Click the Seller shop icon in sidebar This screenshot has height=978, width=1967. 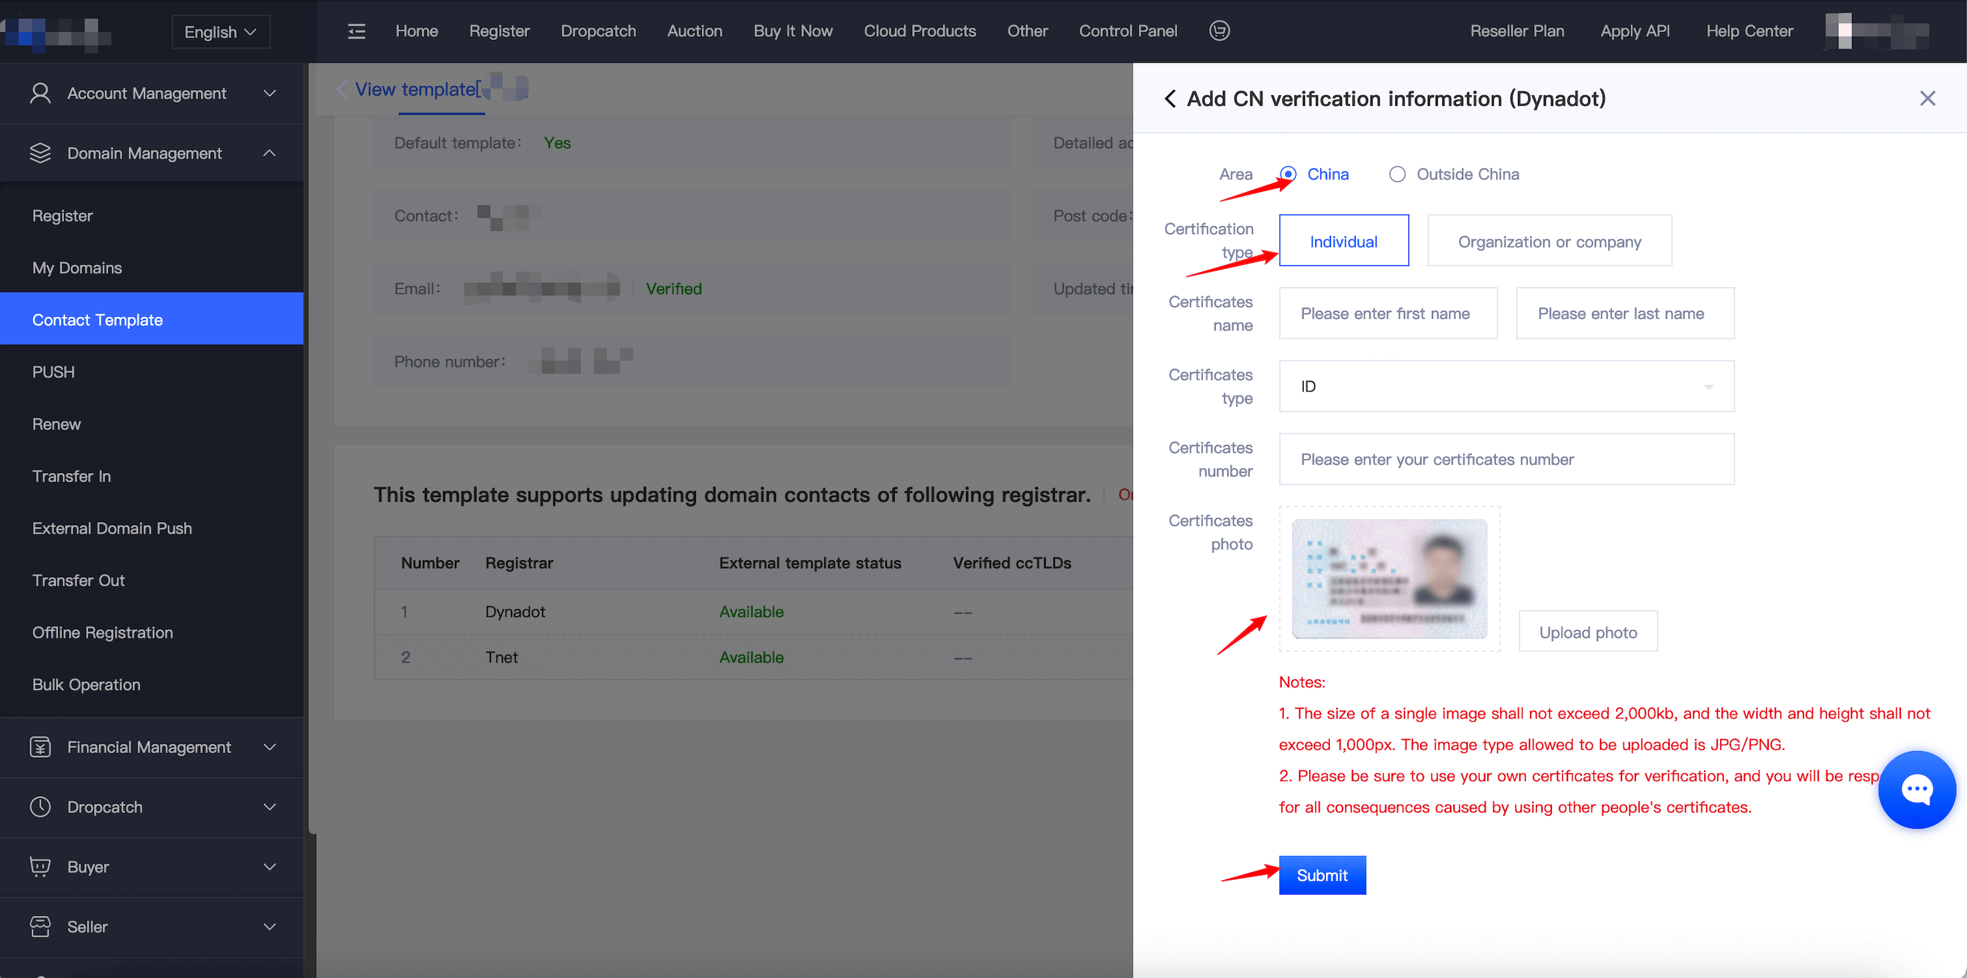click(40, 926)
